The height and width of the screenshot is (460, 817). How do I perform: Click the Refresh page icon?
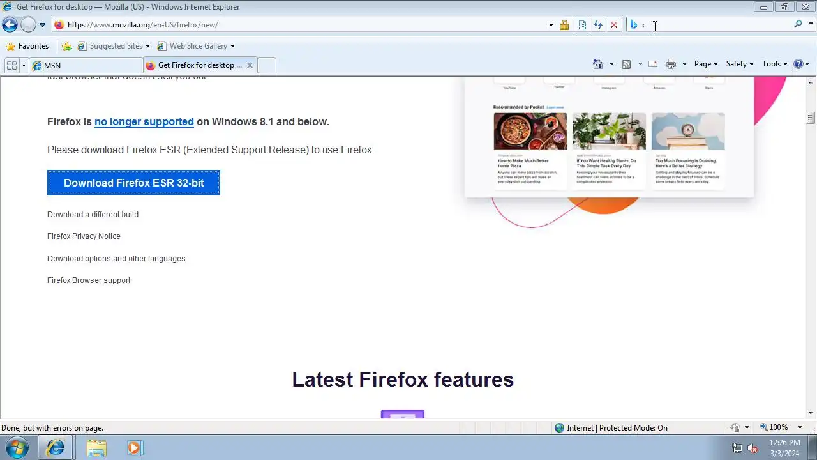[x=598, y=25]
